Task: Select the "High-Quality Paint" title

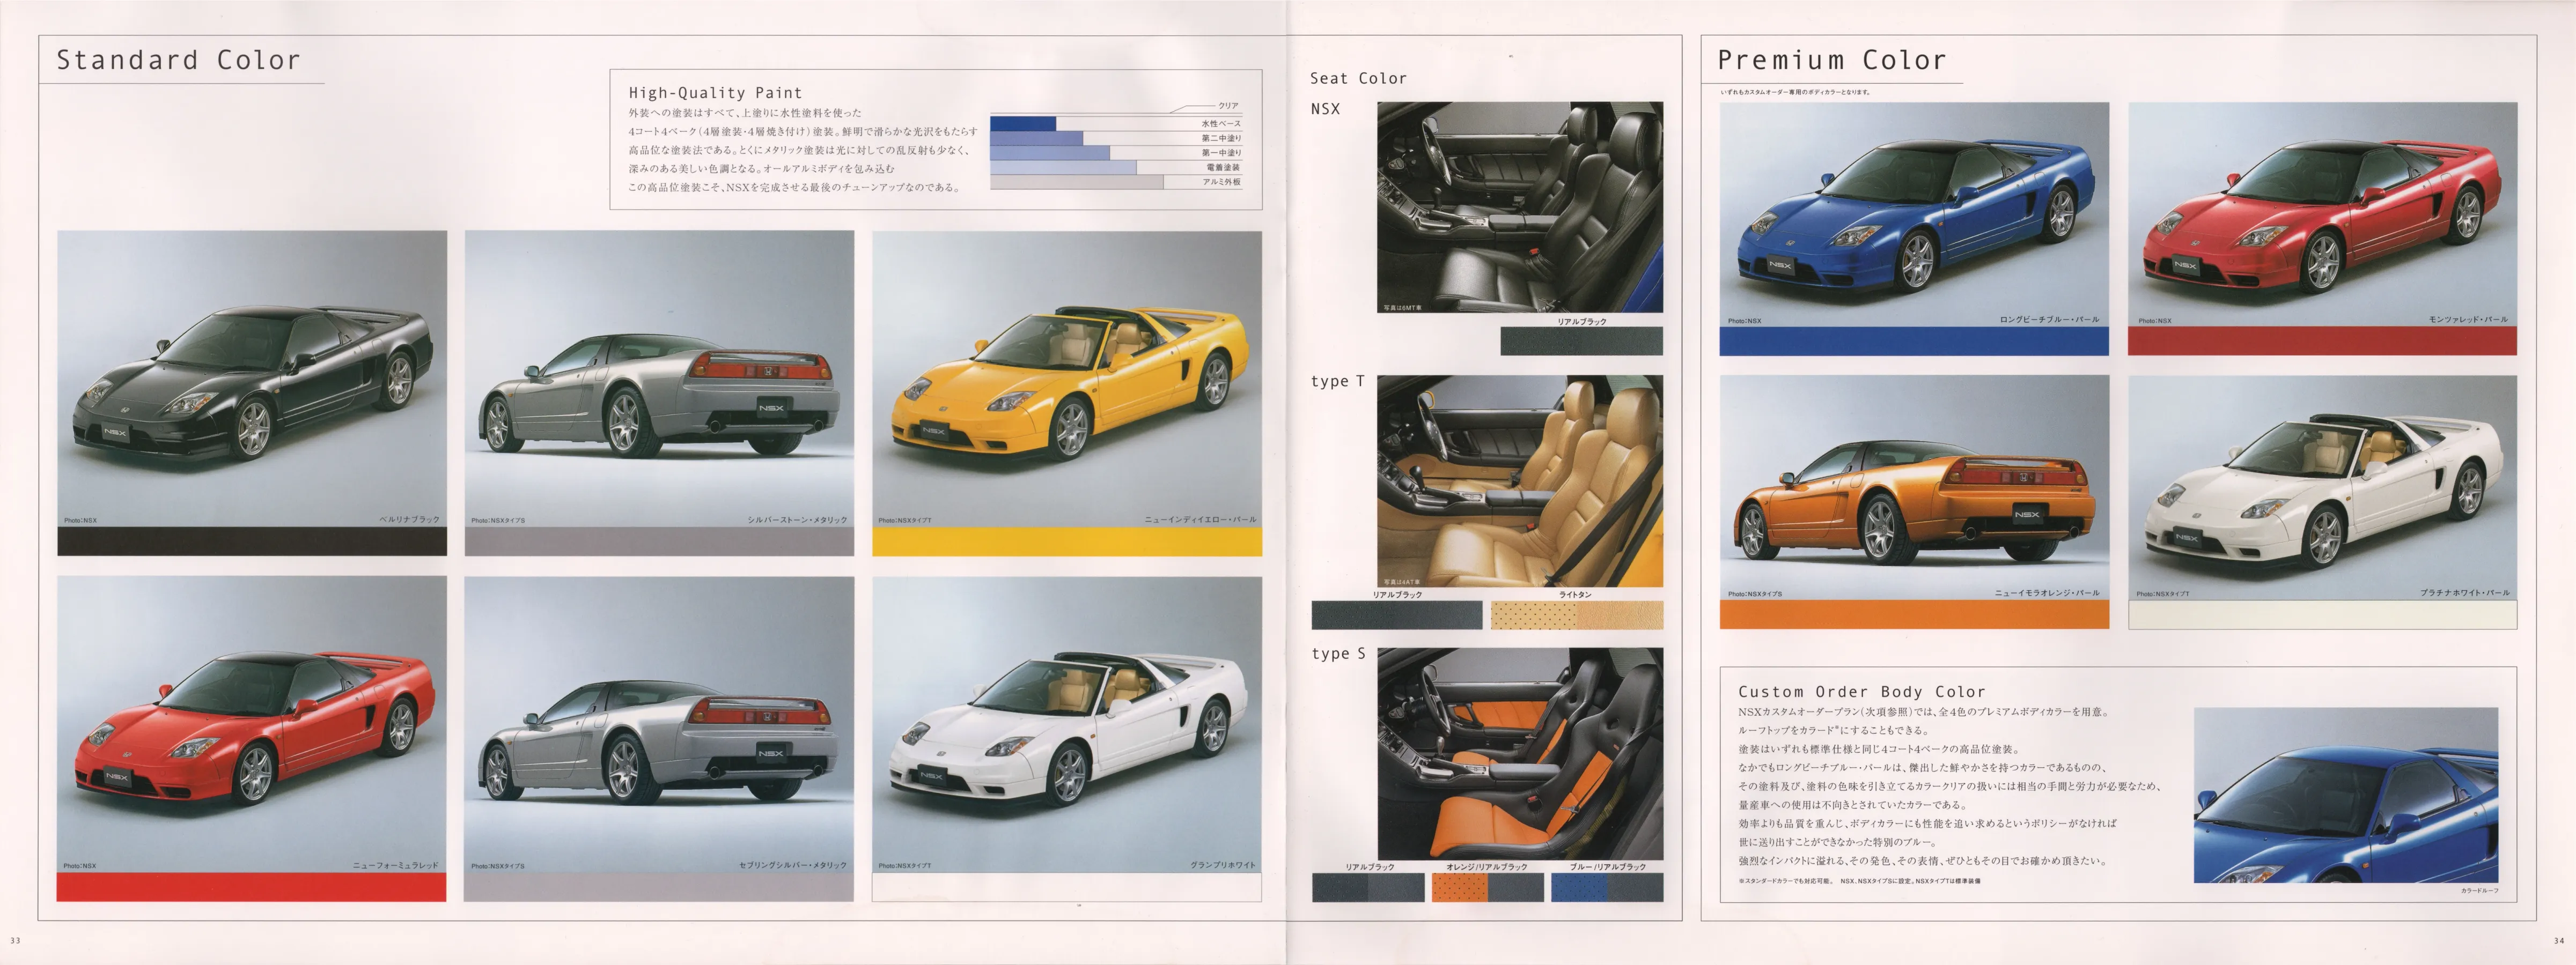Action: click(715, 93)
